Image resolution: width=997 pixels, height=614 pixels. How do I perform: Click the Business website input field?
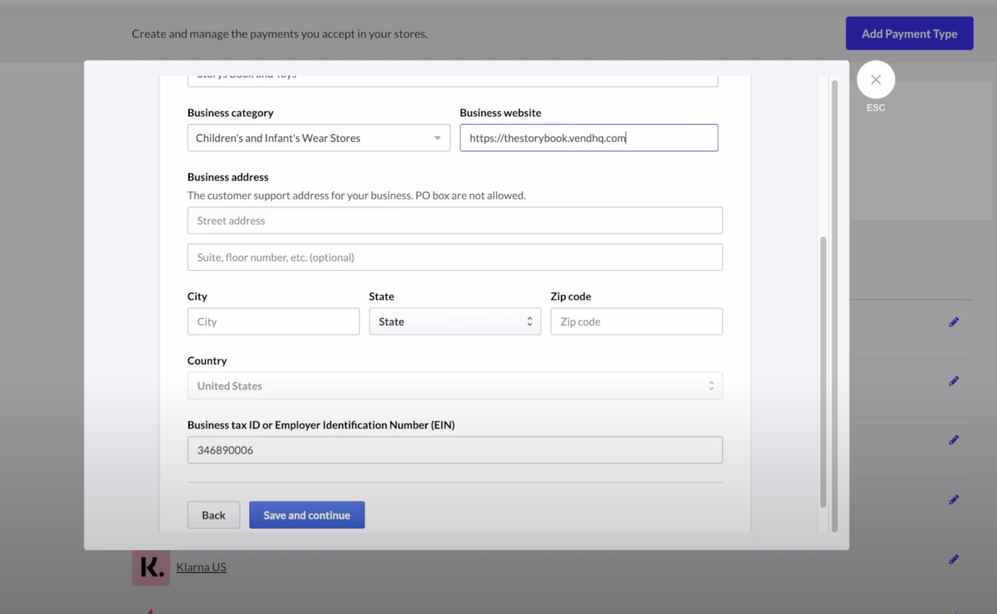[589, 138]
